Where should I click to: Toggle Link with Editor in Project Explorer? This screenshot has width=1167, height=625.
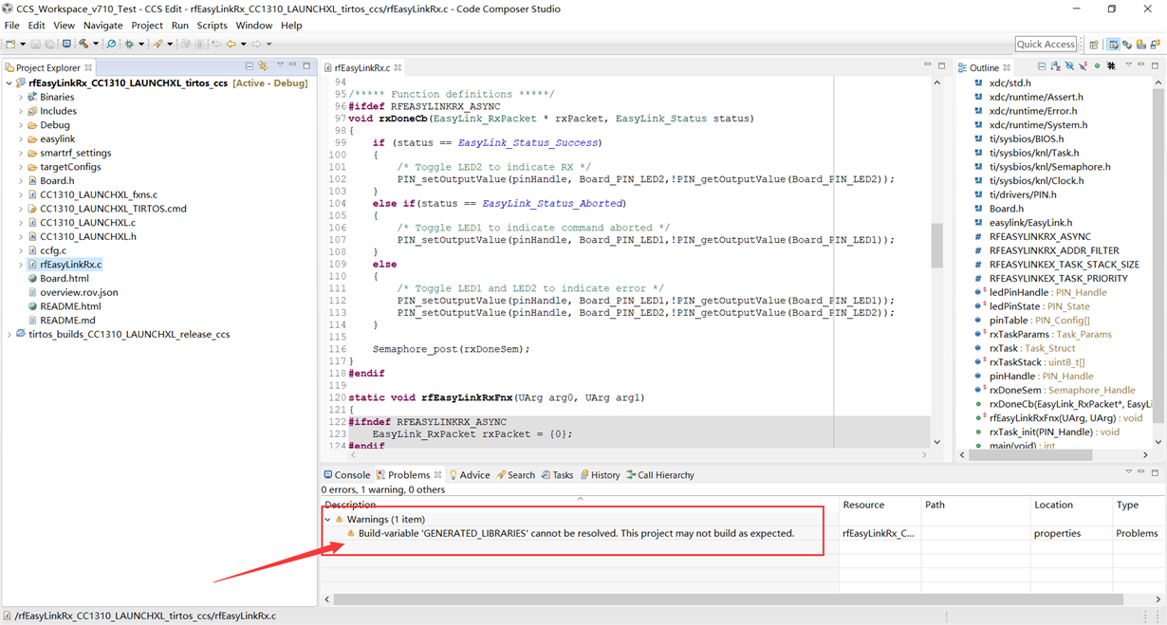pos(263,66)
